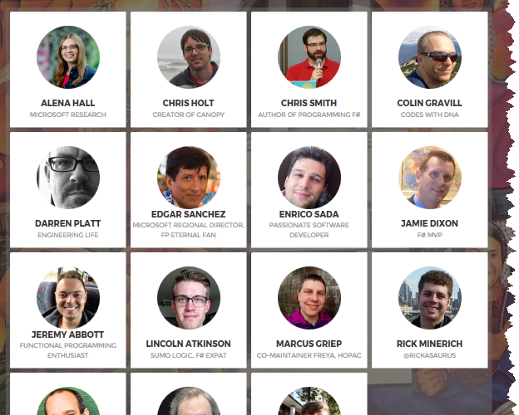Select the MARCUS GRIEP name text
519x415 pixels.
[x=309, y=344]
